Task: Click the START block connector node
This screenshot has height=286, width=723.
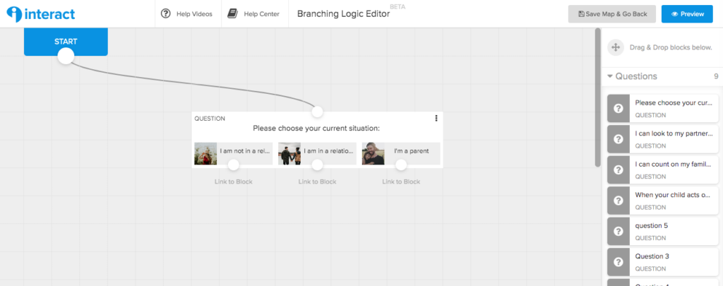Action: pyautogui.click(x=66, y=56)
